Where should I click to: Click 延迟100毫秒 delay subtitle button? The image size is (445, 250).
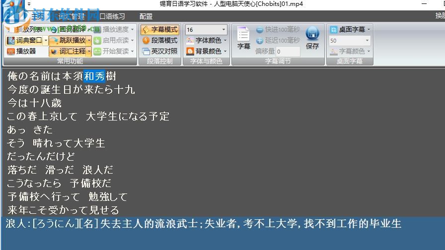[278, 40]
